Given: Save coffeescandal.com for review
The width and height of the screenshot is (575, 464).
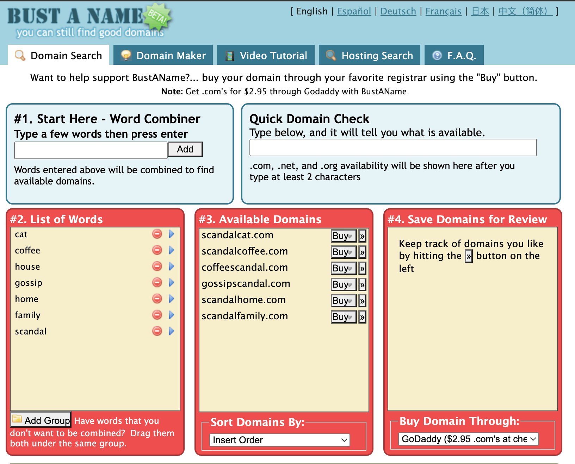Looking at the screenshot, I should click(x=362, y=268).
